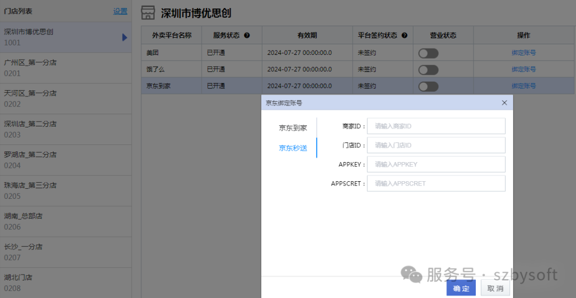This screenshot has width=576, height=298.
Task: Click the 门店列表 panel heading
Action: (x=18, y=11)
